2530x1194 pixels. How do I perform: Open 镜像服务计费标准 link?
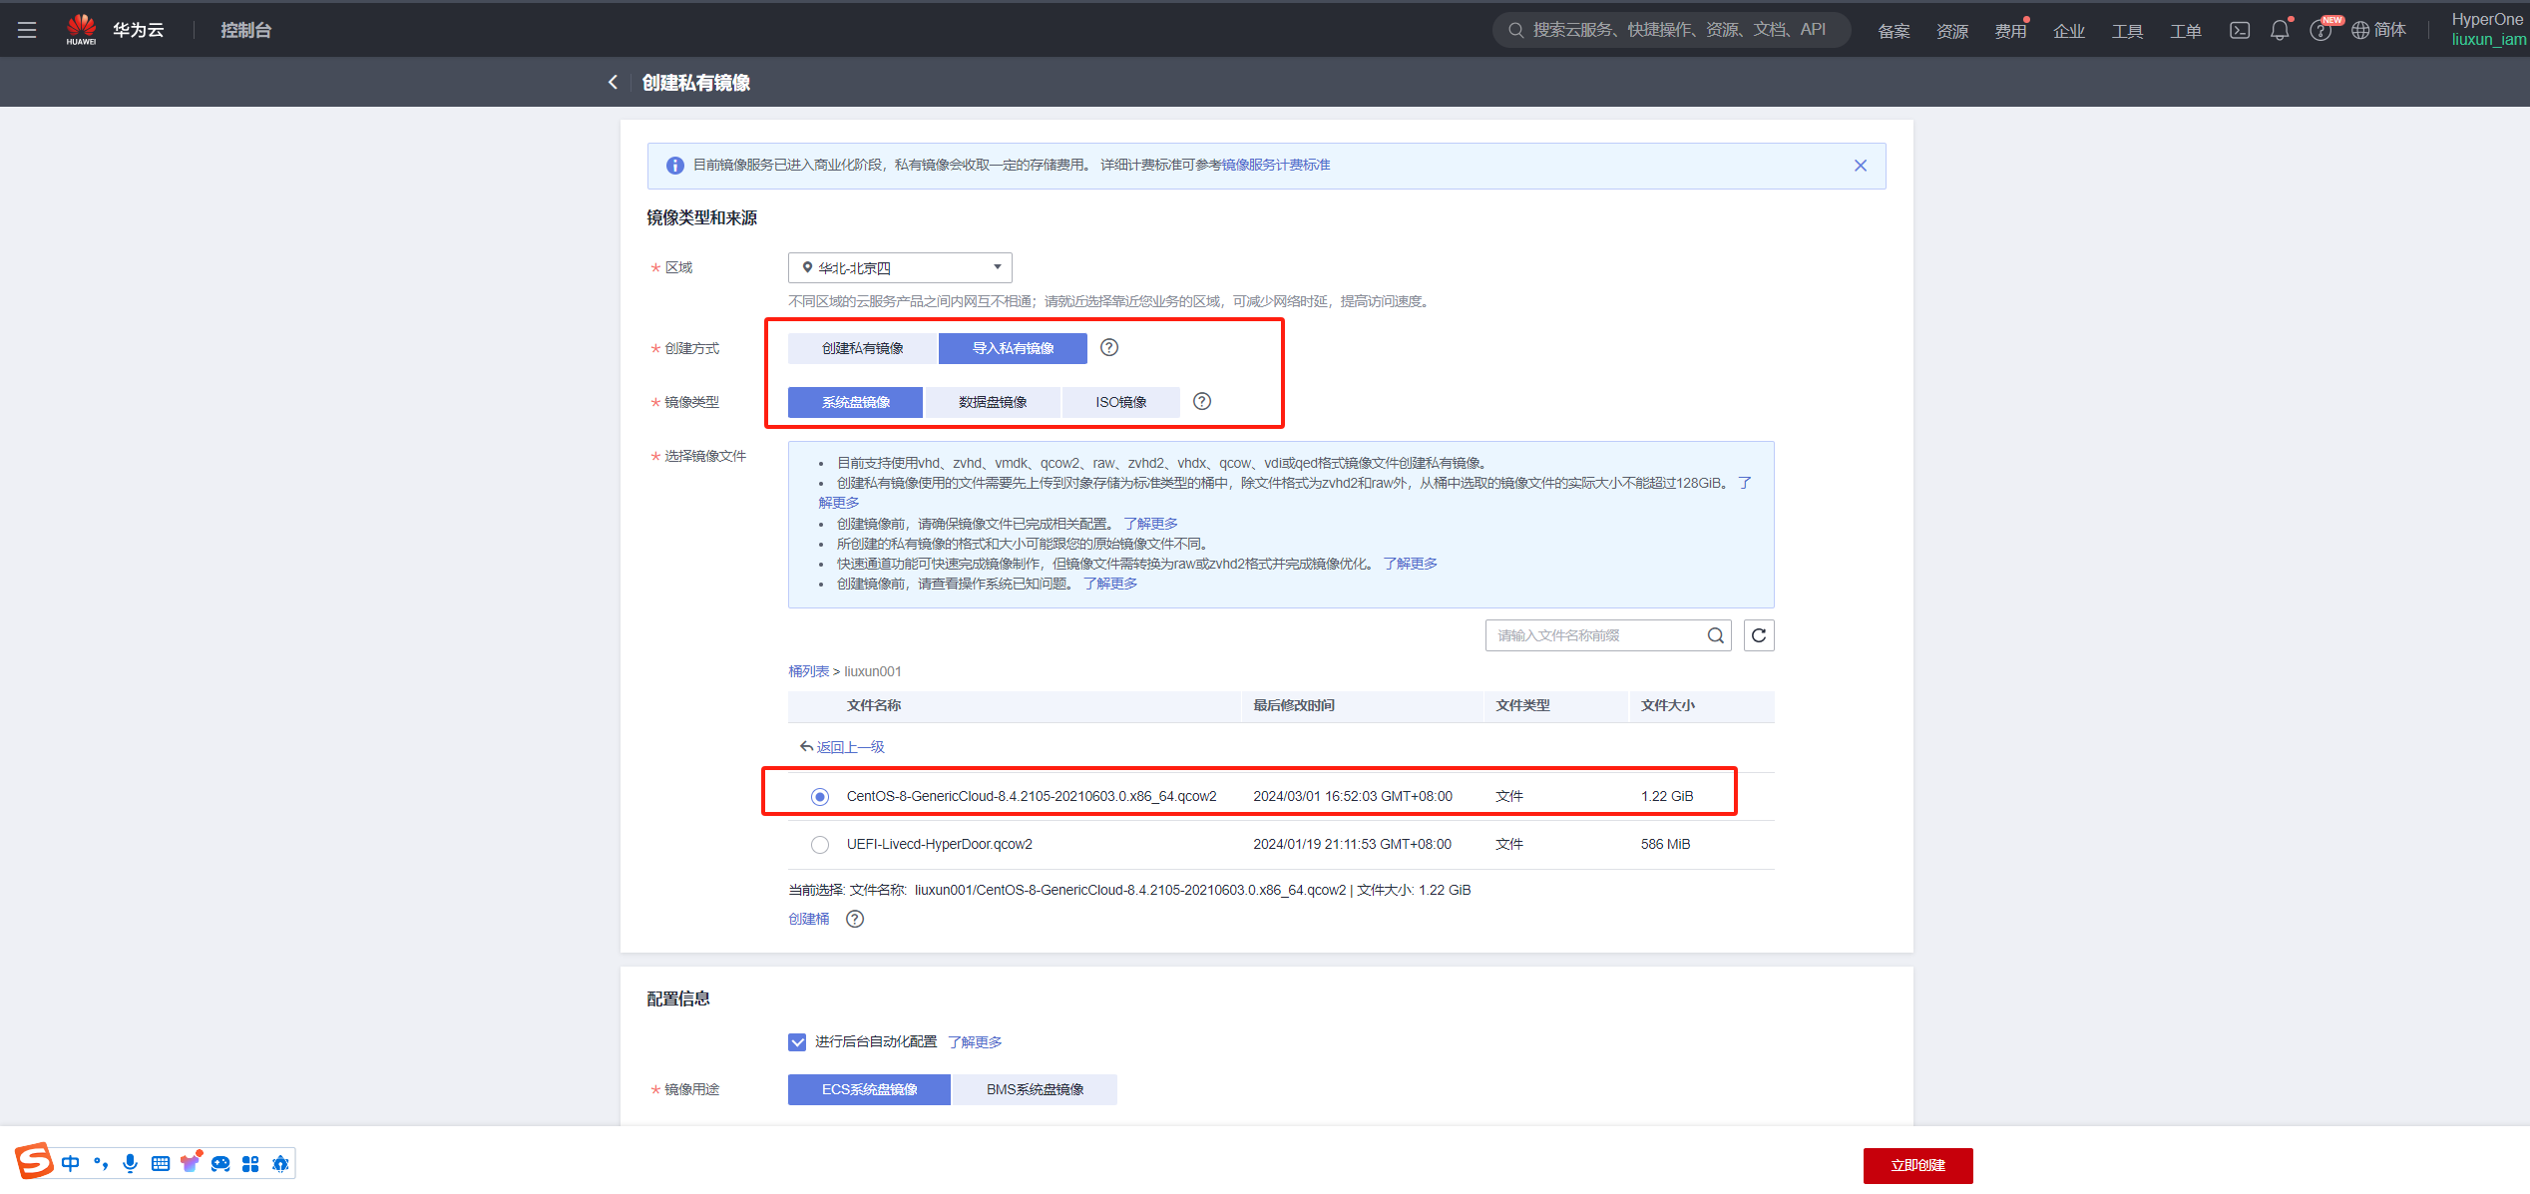(1276, 165)
